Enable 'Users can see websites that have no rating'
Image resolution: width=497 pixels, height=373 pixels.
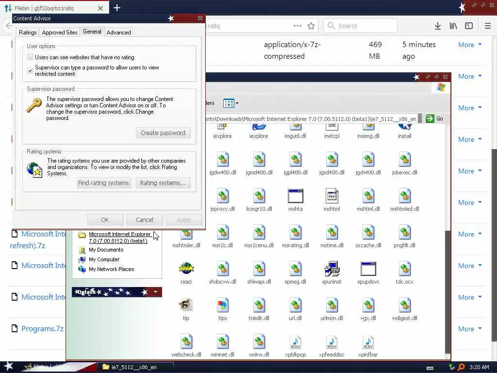tap(30, 57)
